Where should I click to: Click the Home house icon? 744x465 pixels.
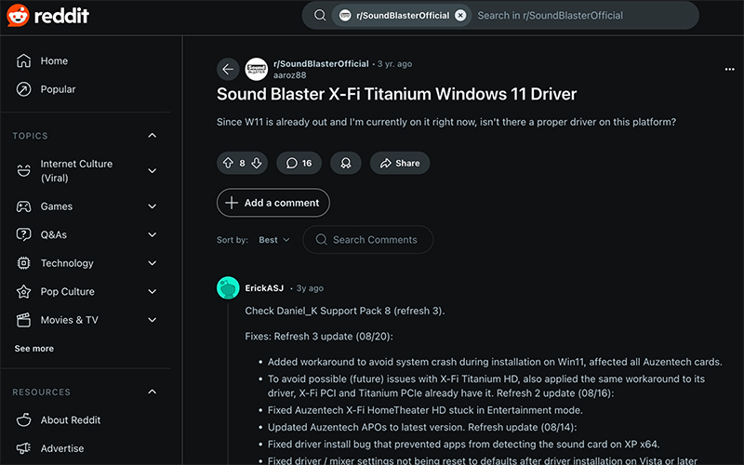pos(24,60)
